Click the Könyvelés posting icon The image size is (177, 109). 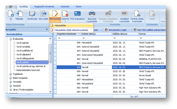pos(44,14)
